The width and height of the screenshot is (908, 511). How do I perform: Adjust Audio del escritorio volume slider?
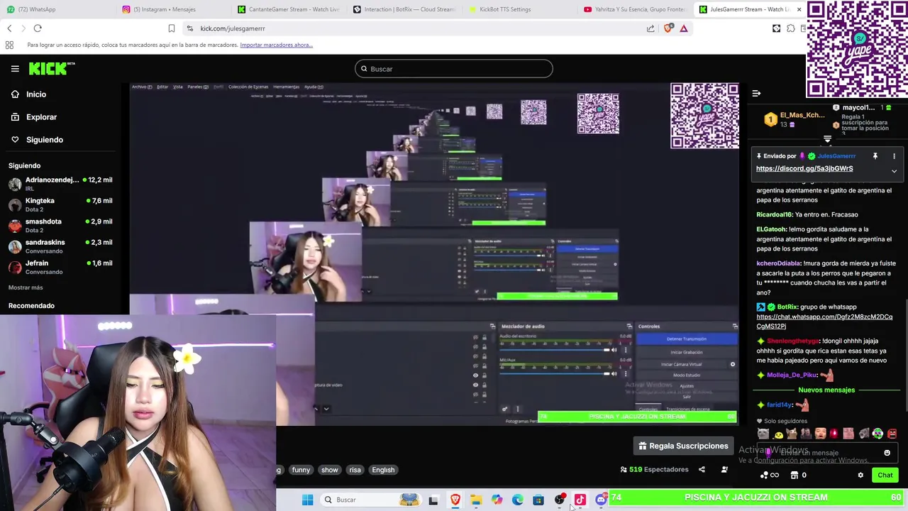coord(554,350)
